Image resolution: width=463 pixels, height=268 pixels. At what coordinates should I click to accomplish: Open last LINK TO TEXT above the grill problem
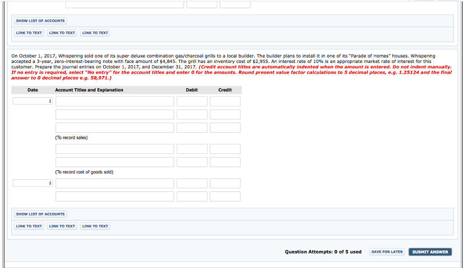95,33
